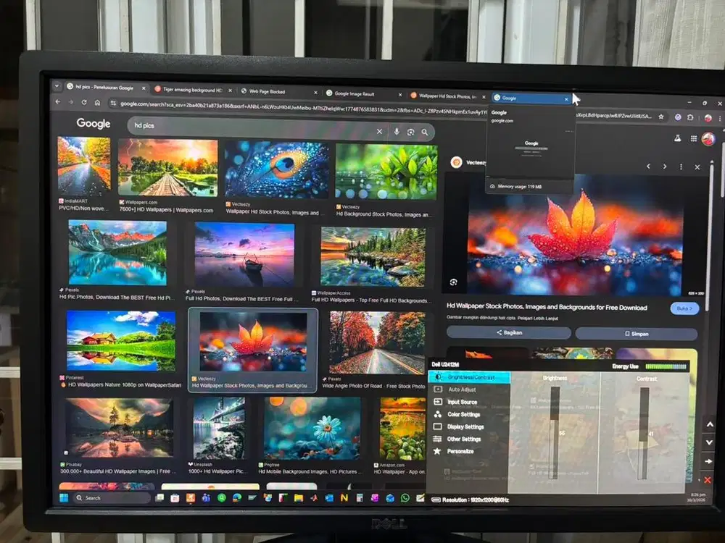Click the Bagikan share button
The height and width of the screenshot is (543, 725).
[508, 332]
